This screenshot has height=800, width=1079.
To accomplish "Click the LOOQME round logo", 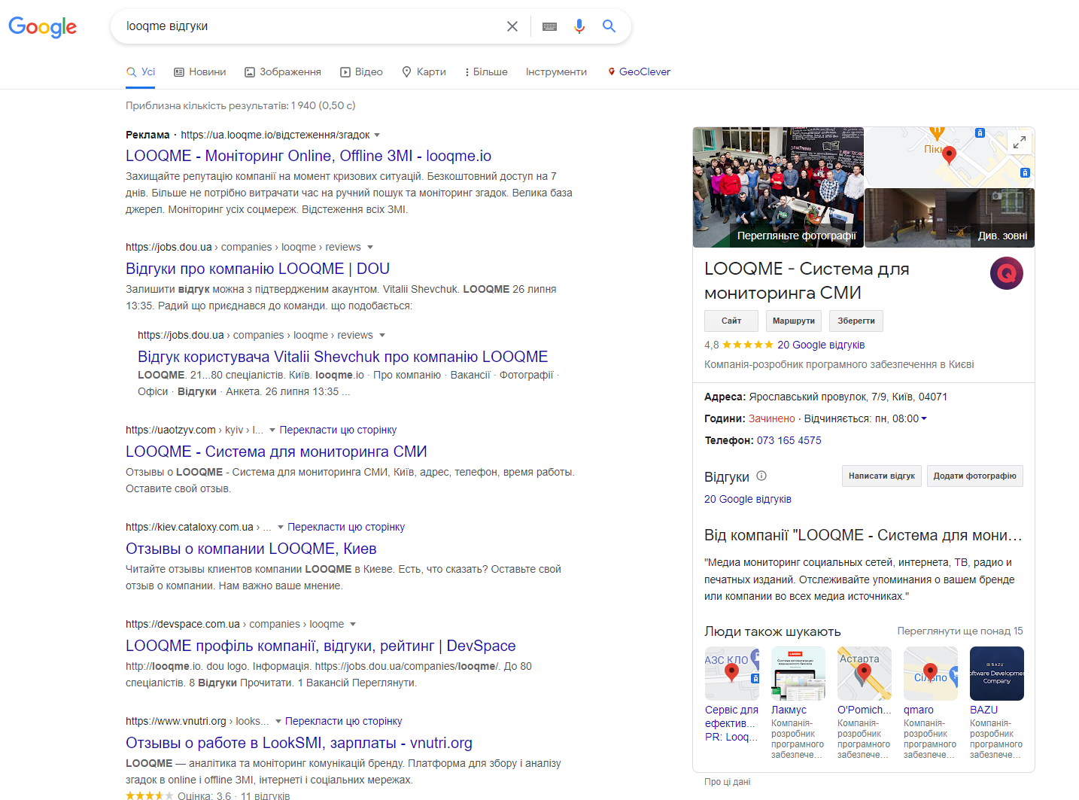I will click(1007, 273).
